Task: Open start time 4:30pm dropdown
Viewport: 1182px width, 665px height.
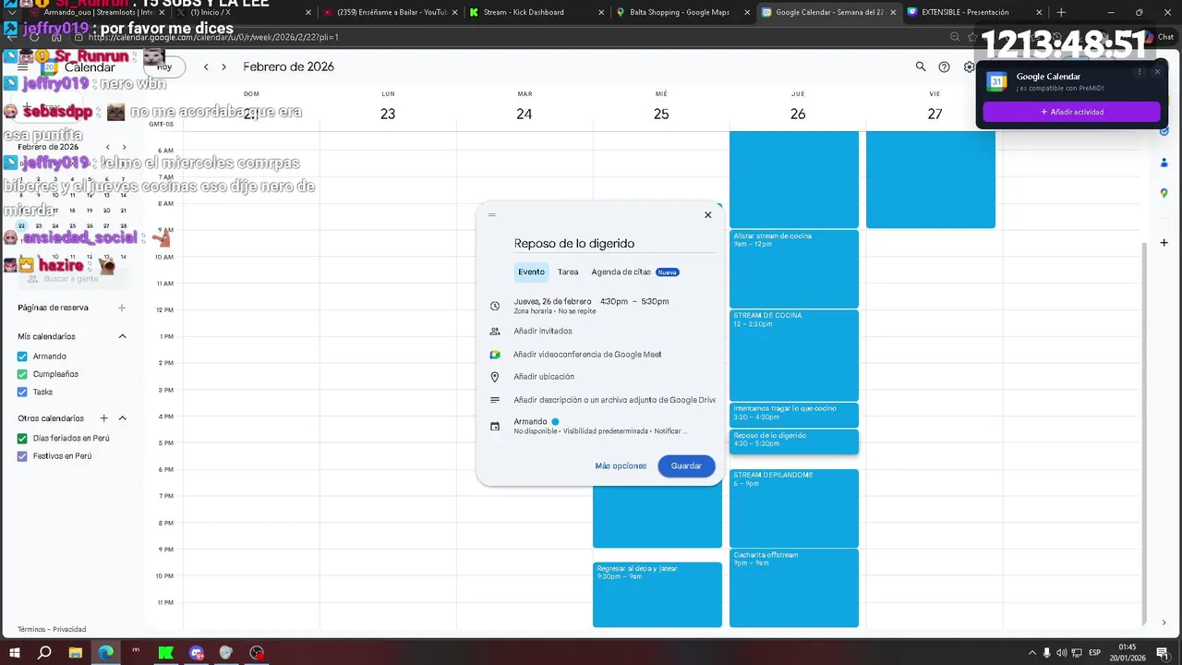Action: coord(614,301)
